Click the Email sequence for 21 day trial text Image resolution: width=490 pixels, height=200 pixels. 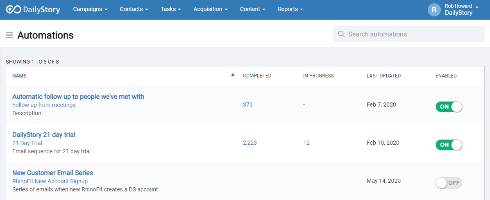(51, 152)
